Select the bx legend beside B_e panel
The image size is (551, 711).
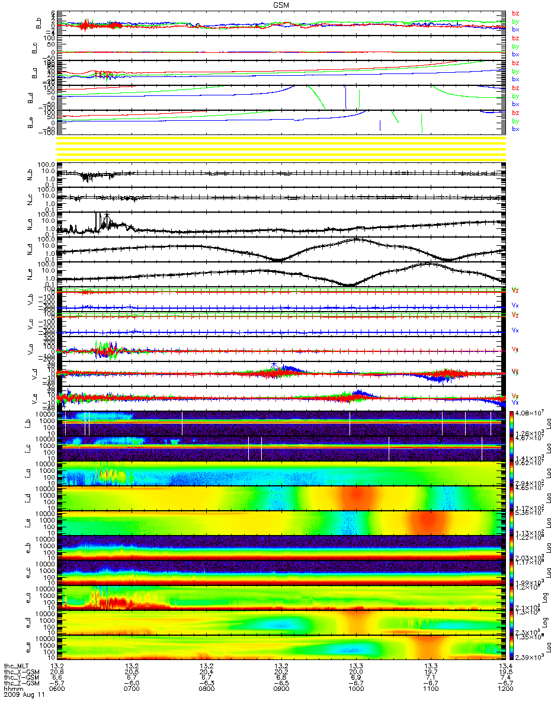[x=515, y=129]
